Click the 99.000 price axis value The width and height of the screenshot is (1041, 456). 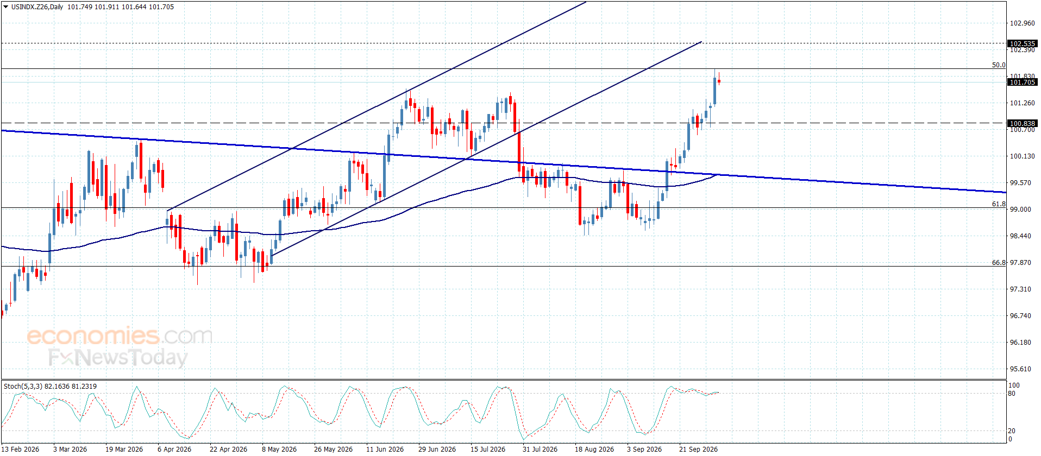[1020, 210]
